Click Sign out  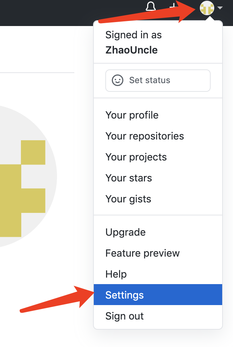(124, 316)
